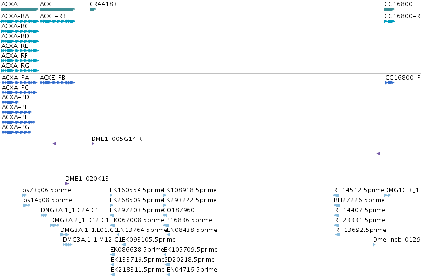421x277 pixels.
Task: Select EK093105.5prime EST
Action: [x=124, y=245]
